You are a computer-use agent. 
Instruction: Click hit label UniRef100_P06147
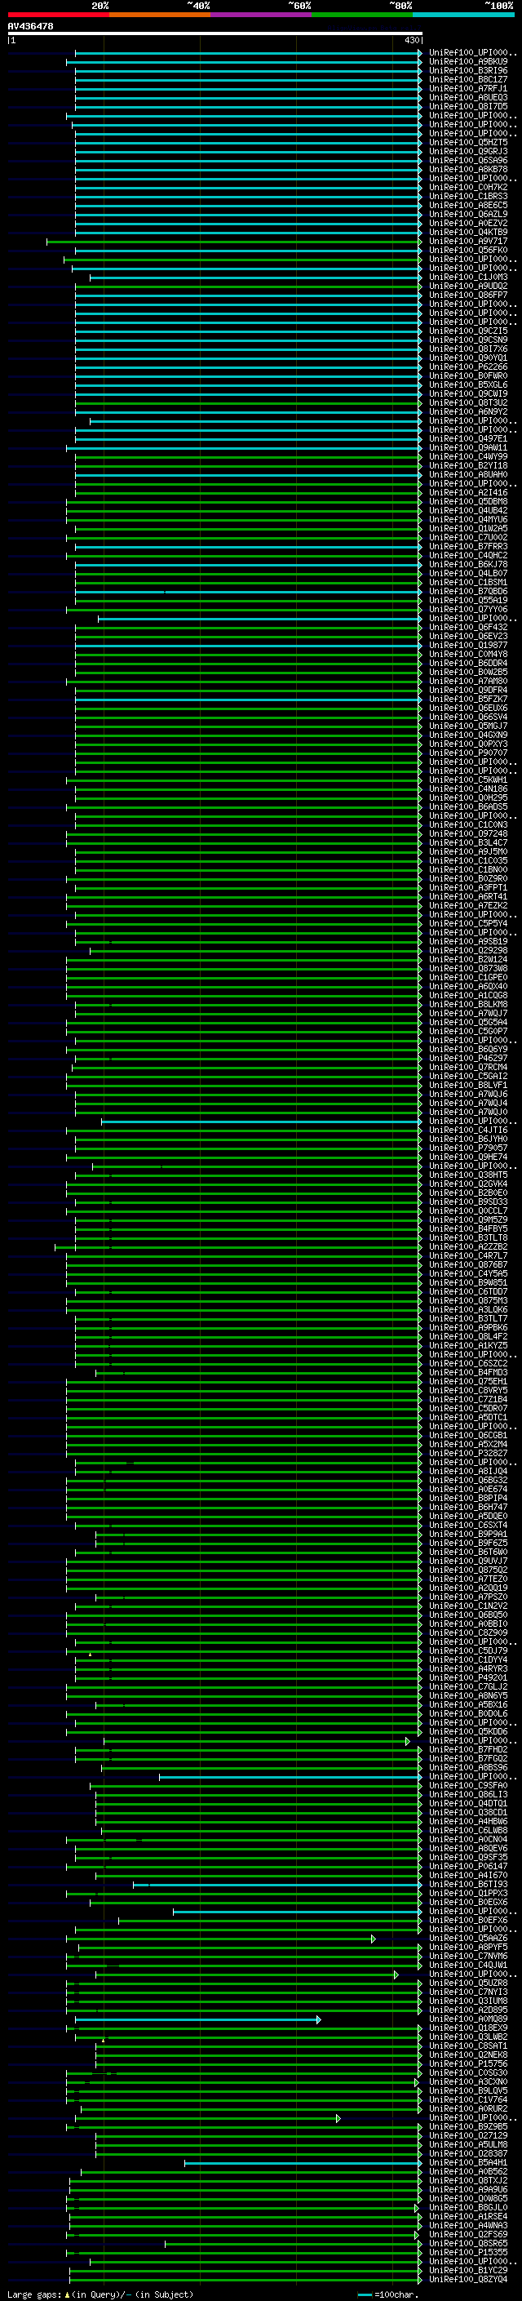[468, 1867]
